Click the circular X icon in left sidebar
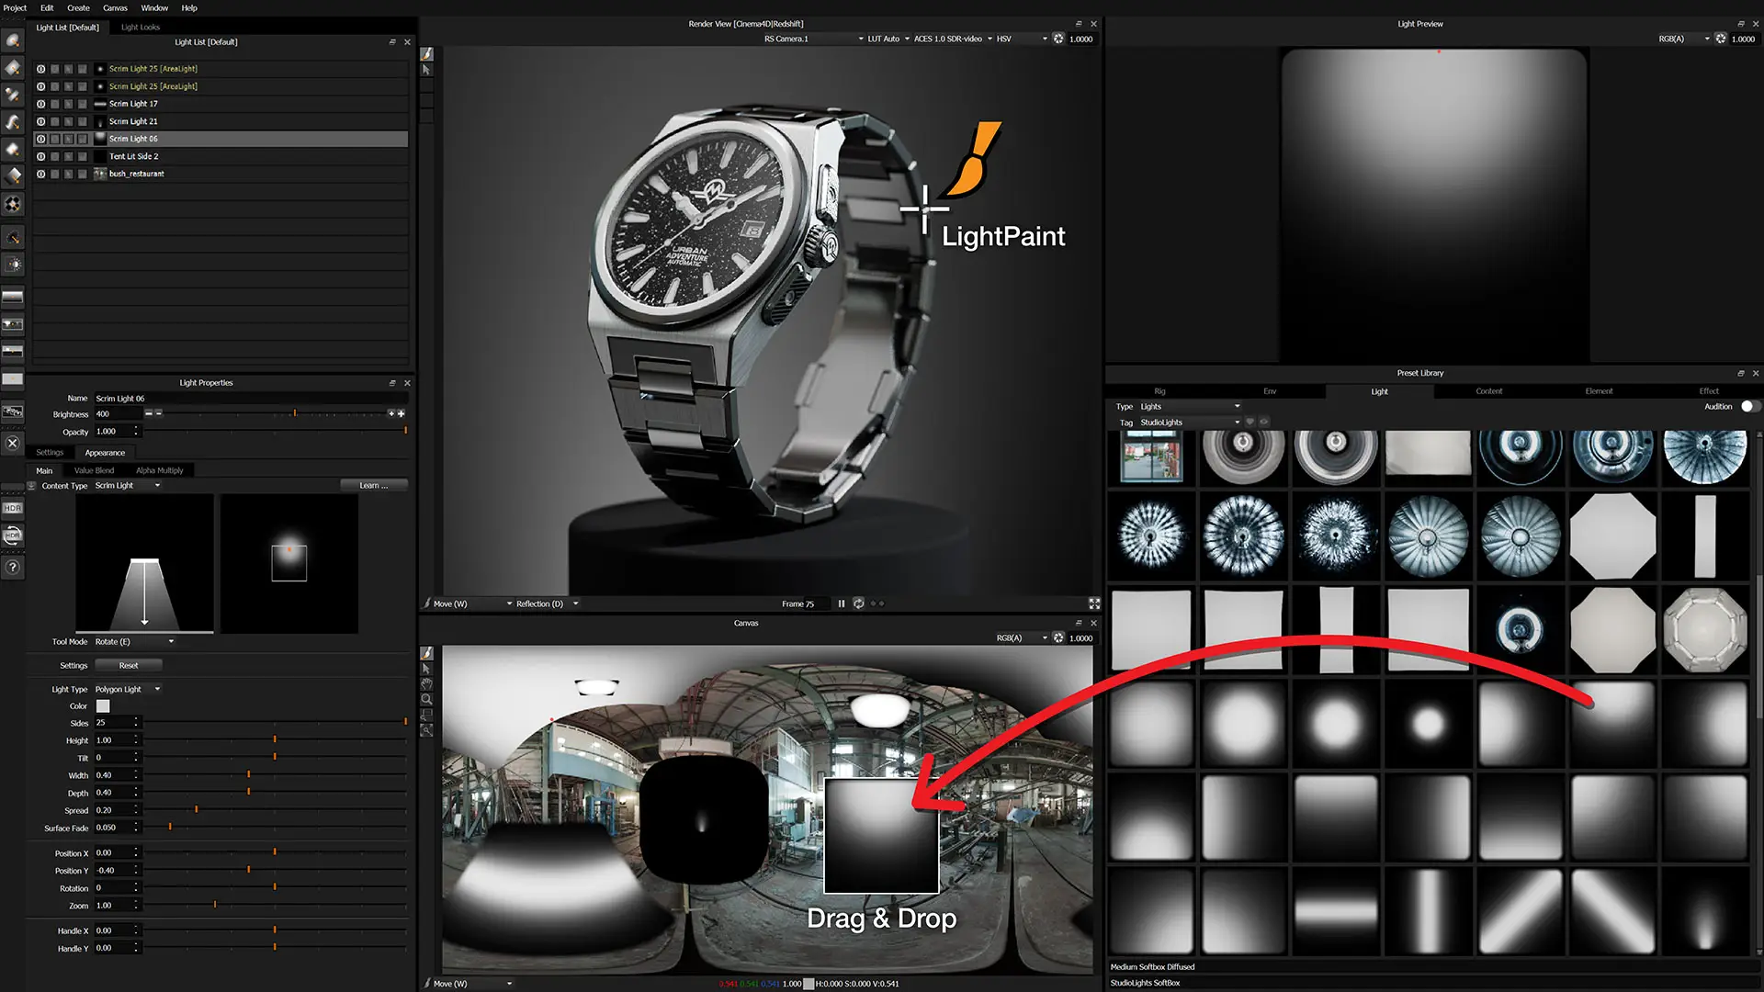Screen dimensions: 1764x992 pyautogui.click(x=12, y=442)
